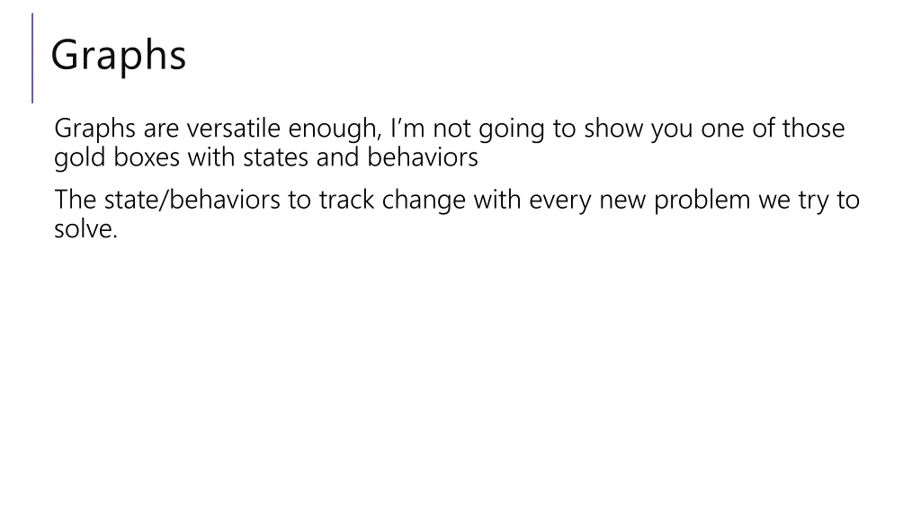The image size is (921, 518).
Task: Click the word "boxes" in the body text
Action: pos(146,157)
